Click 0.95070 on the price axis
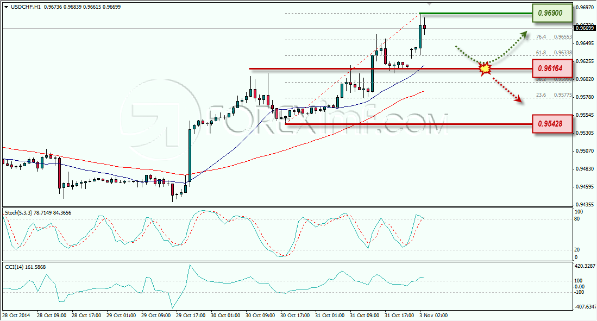This screenshot has height=321, width=597. tap(585, 151)
